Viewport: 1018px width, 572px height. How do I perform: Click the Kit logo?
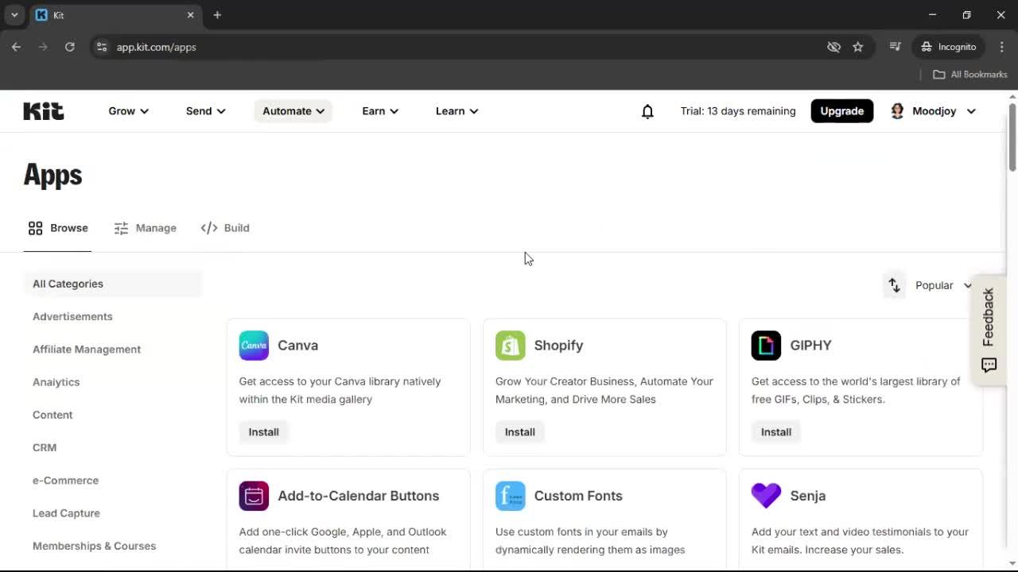[43, 110]
